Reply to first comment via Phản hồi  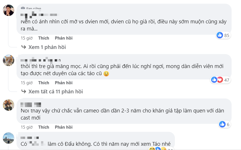64,38
